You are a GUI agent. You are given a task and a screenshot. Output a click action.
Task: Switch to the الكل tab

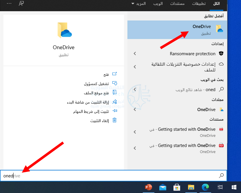217,4
